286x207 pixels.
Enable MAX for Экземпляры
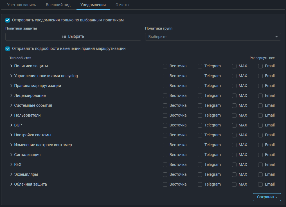tap(234, 175)
